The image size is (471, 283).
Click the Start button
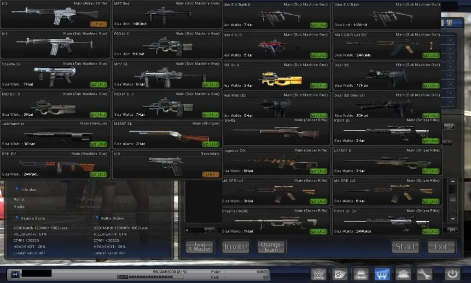pyautogui.click(x=406, y=247)
